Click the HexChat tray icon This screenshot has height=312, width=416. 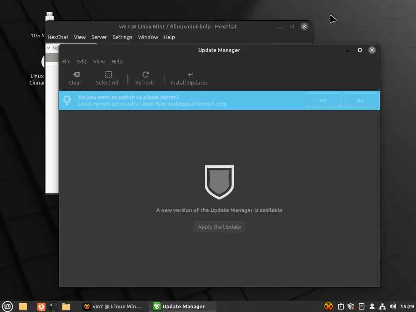point(328,306)
